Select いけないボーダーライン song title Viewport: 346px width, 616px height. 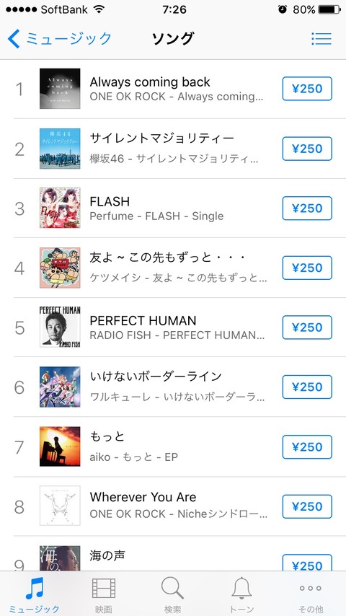pyautogui.click(x=156, y=377)
